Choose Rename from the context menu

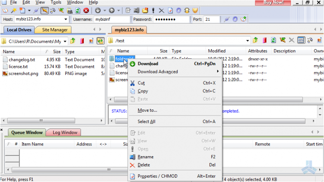145,157
